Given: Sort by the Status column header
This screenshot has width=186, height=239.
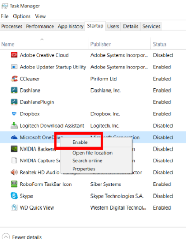Looking at the screenshot, I should tap(160, 44).
